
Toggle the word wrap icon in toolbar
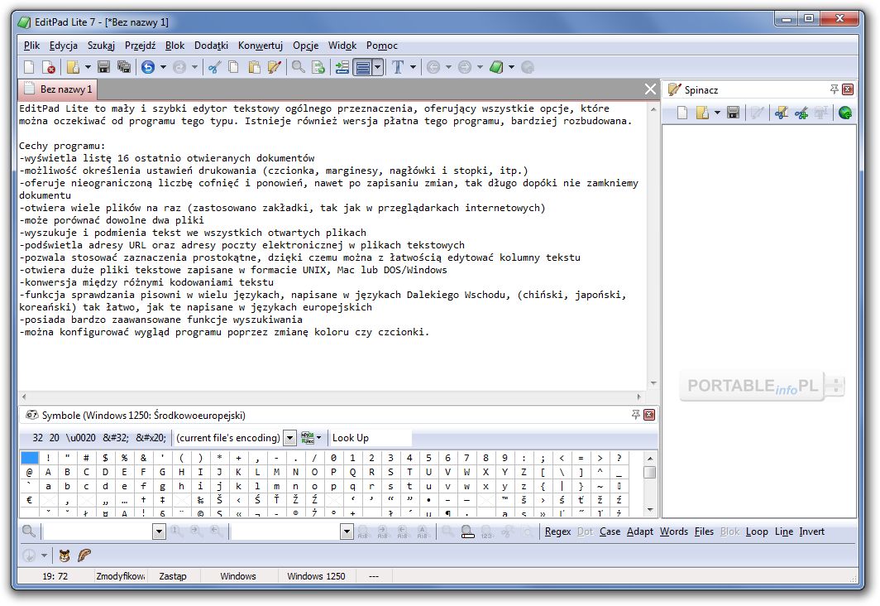pos(363,67)
